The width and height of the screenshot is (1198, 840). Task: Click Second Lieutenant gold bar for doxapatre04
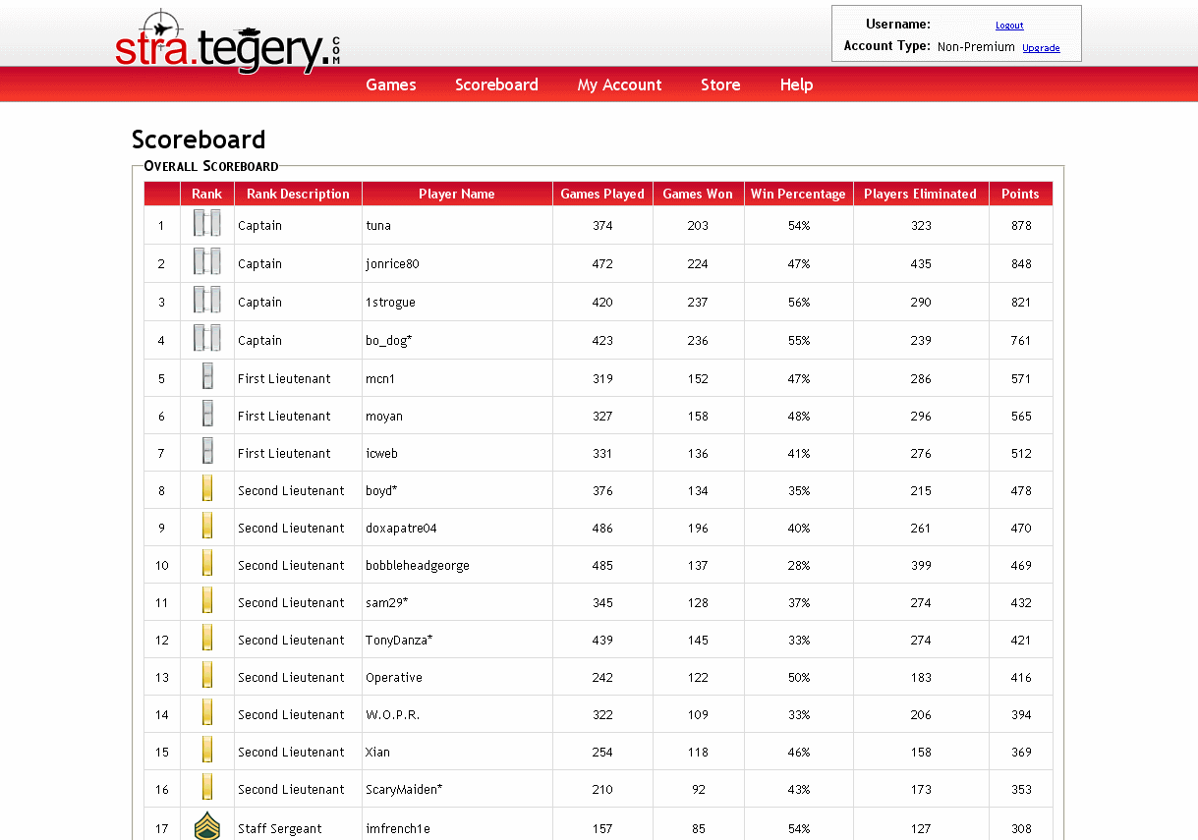207,527
